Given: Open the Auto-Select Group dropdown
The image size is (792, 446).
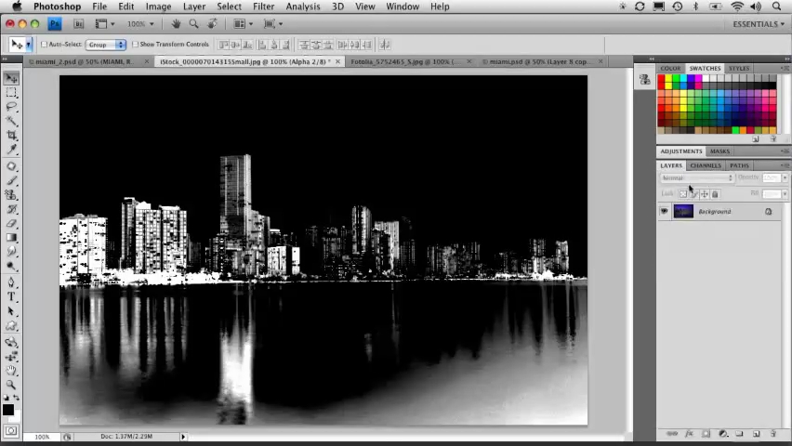Looking at the screenshot, I should point(106,45).
